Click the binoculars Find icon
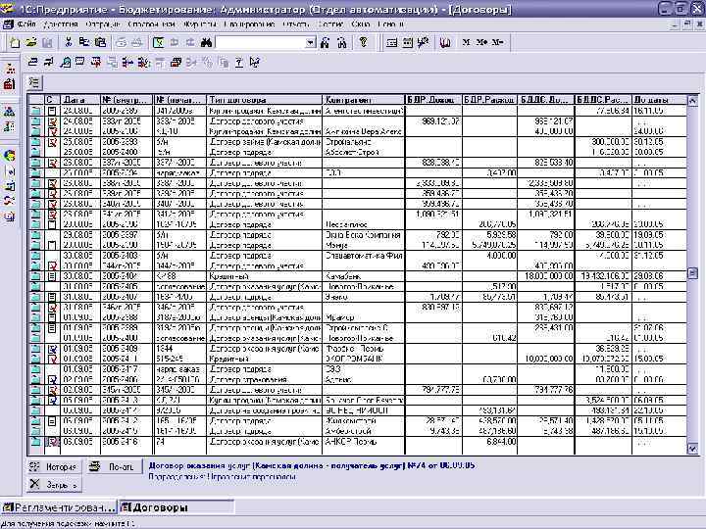Image resolution: width=706 pixels, height=529 pixels. pos(206,43)
